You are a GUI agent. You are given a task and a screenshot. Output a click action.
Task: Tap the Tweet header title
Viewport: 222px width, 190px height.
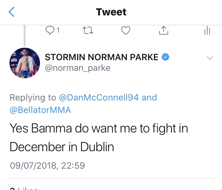point(111,12)
